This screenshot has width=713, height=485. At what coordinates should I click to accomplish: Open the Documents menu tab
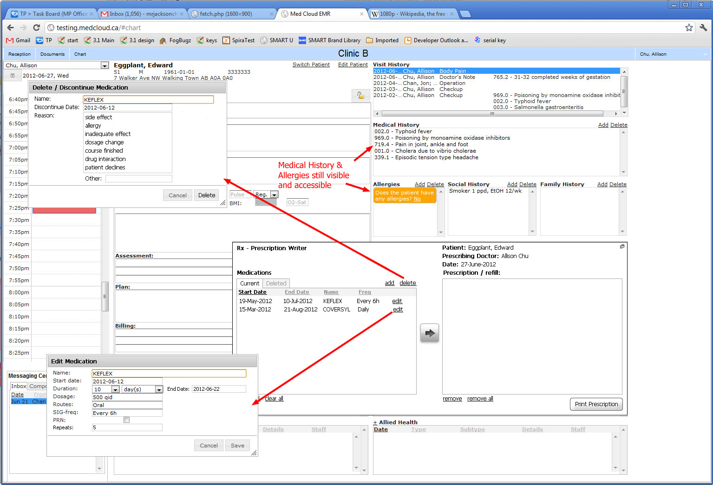pos(52,54)
